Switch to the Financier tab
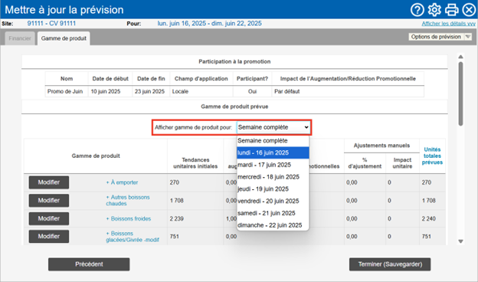The image size is (478, 282). pyautogui.click(x=20, y=38)
